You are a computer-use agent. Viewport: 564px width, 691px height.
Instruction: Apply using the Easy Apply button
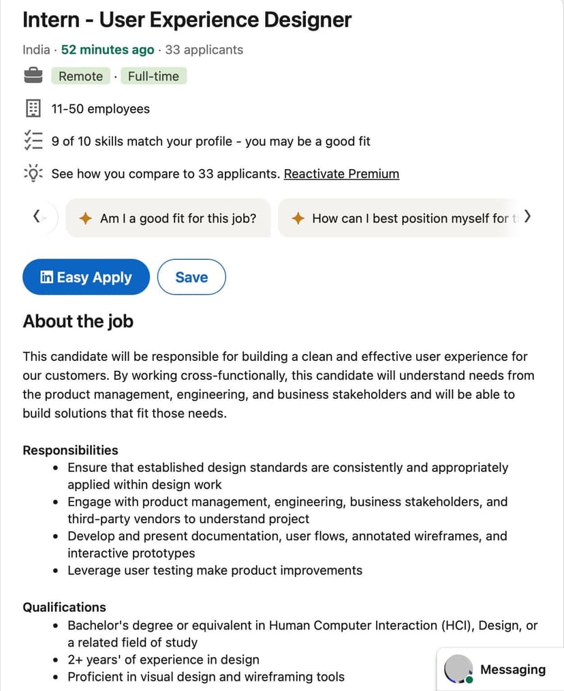(x=86, y=277)
